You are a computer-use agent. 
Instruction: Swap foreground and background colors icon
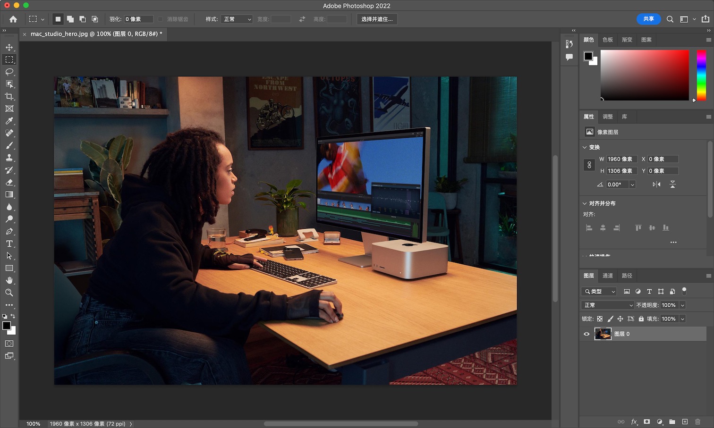coord(13,316)
